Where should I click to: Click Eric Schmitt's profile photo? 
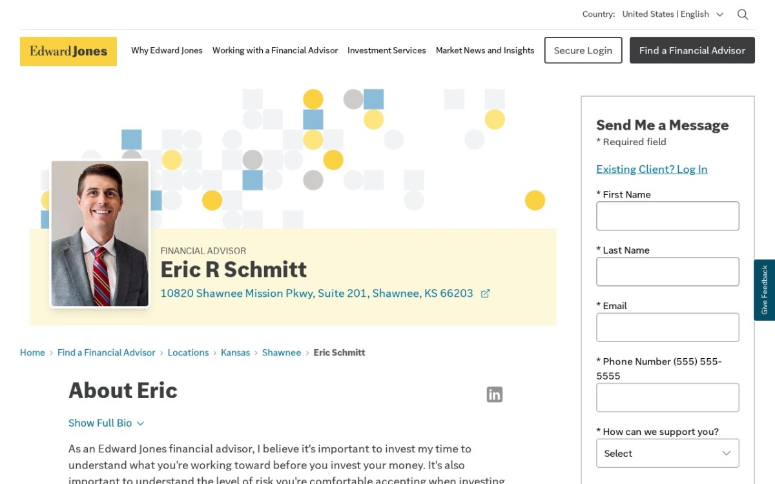(x=100, y=234)
